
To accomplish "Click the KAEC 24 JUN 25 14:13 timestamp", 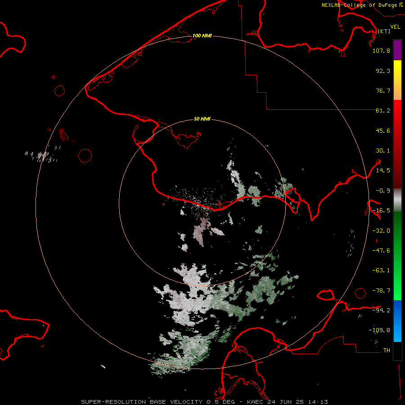I will coord(288,402).
